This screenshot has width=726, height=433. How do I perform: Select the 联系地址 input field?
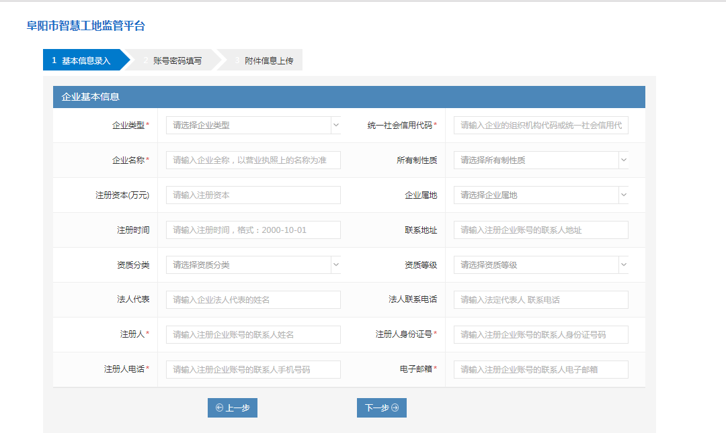[540, 230]
